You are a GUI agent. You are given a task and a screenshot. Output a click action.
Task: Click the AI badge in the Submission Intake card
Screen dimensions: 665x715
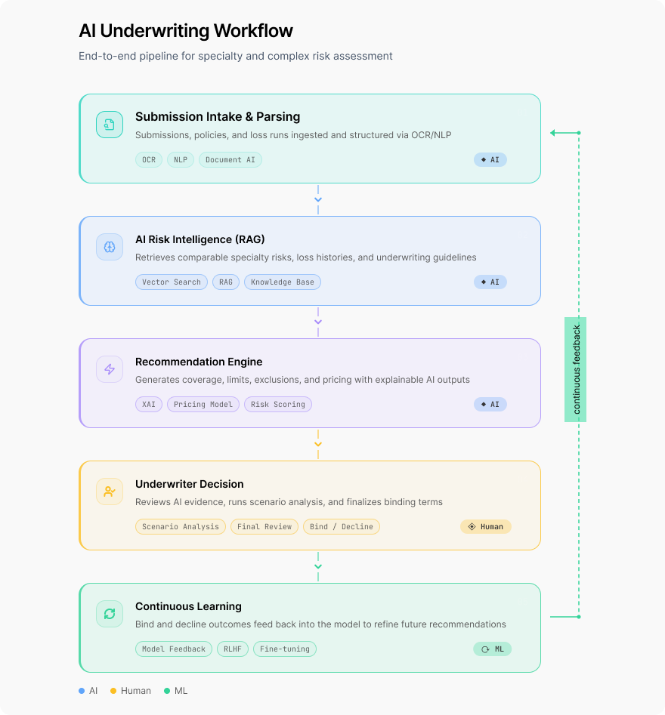tap(490, 159)
